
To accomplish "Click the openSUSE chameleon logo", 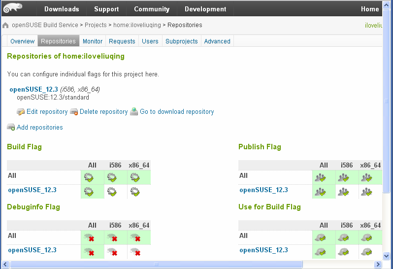I will pyautogui.click(x=13, y=8).
